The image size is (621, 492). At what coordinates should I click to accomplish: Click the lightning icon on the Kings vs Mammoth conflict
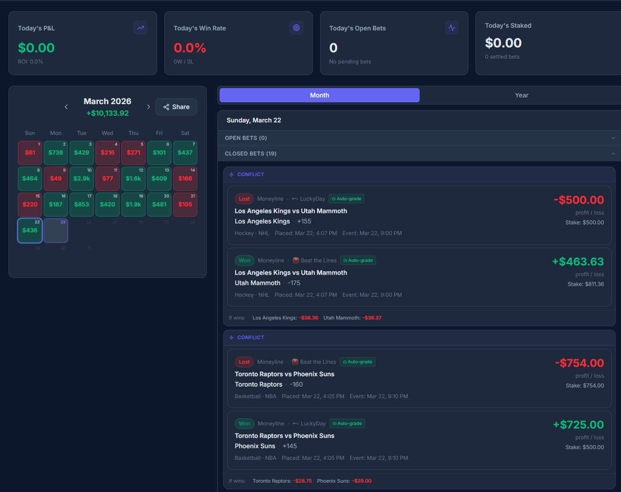tap(232, 175)
